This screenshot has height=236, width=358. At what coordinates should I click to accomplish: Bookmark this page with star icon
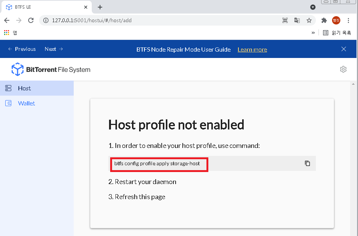coord(309,20)
